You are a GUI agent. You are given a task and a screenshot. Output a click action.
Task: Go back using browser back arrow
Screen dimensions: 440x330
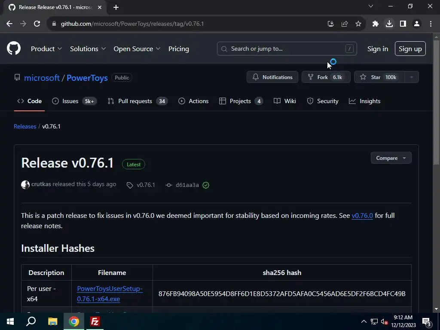pyautogui.click(x=9, y=24)
